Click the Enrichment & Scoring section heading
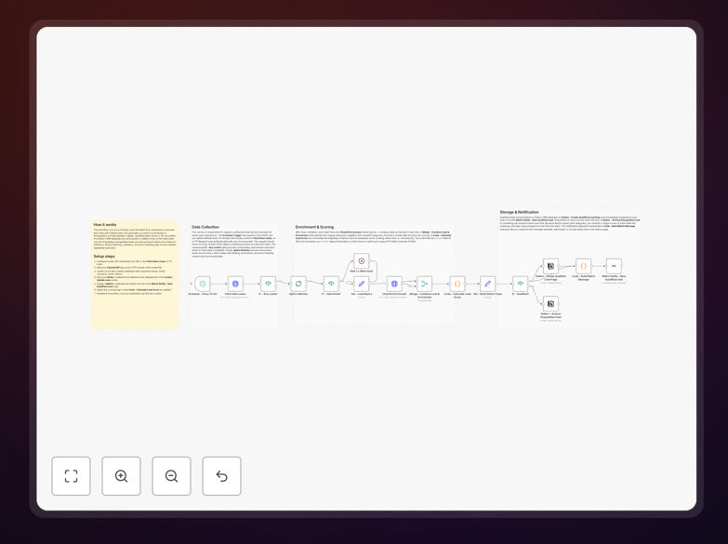 314,227
